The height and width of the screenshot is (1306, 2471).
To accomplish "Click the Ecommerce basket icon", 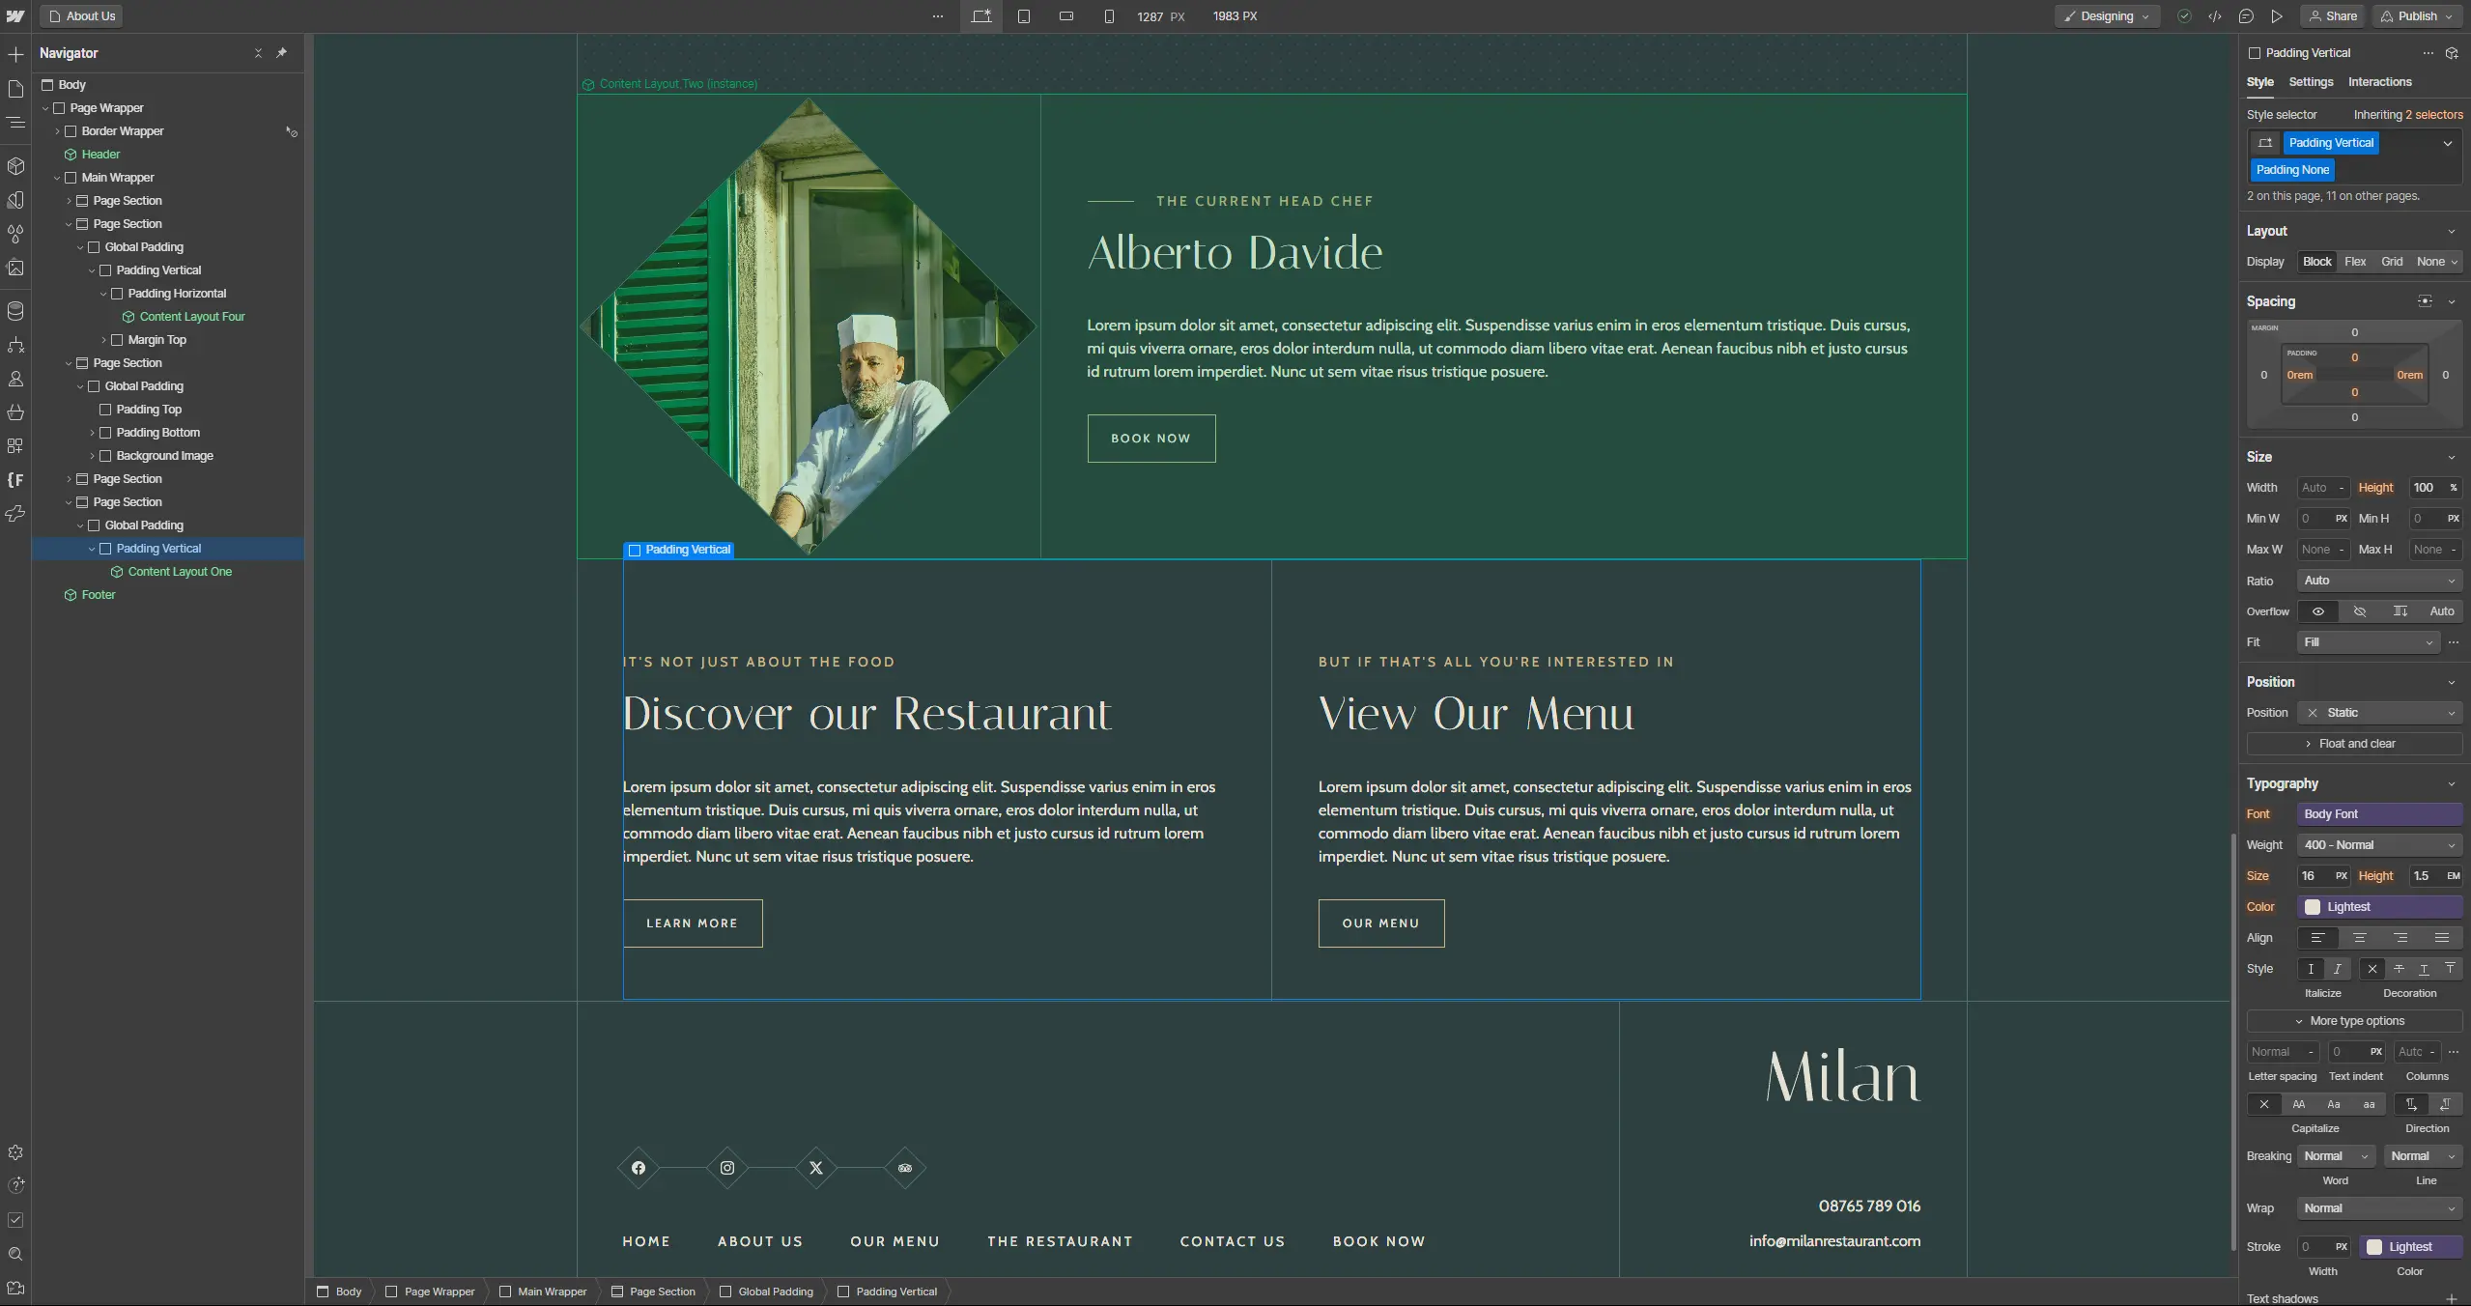I will 15,412.
